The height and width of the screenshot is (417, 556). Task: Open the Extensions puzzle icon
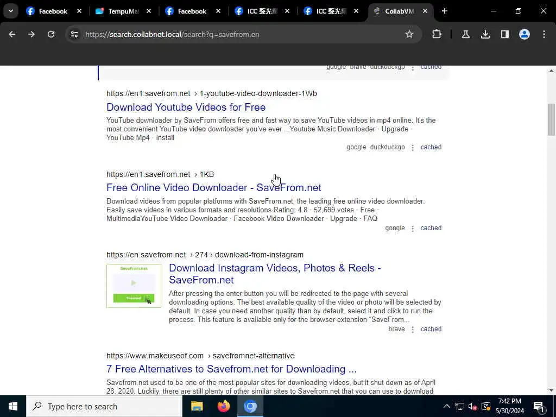pyautogui.click(x=437, y=34)
